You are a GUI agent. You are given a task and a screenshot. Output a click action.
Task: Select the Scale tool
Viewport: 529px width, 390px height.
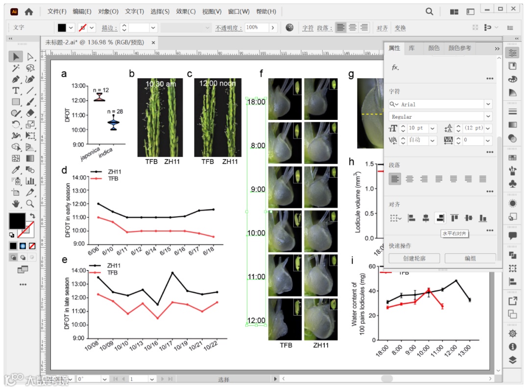(30, 124)
